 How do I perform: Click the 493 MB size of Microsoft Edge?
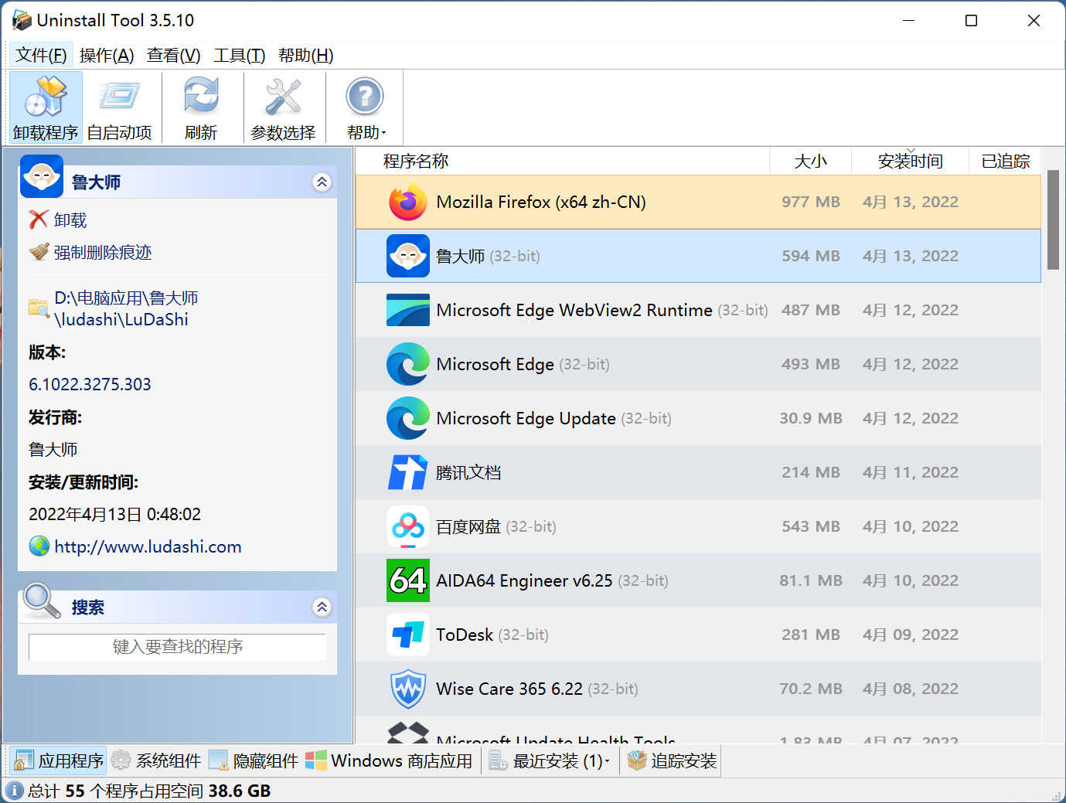(x=810, y=364)
